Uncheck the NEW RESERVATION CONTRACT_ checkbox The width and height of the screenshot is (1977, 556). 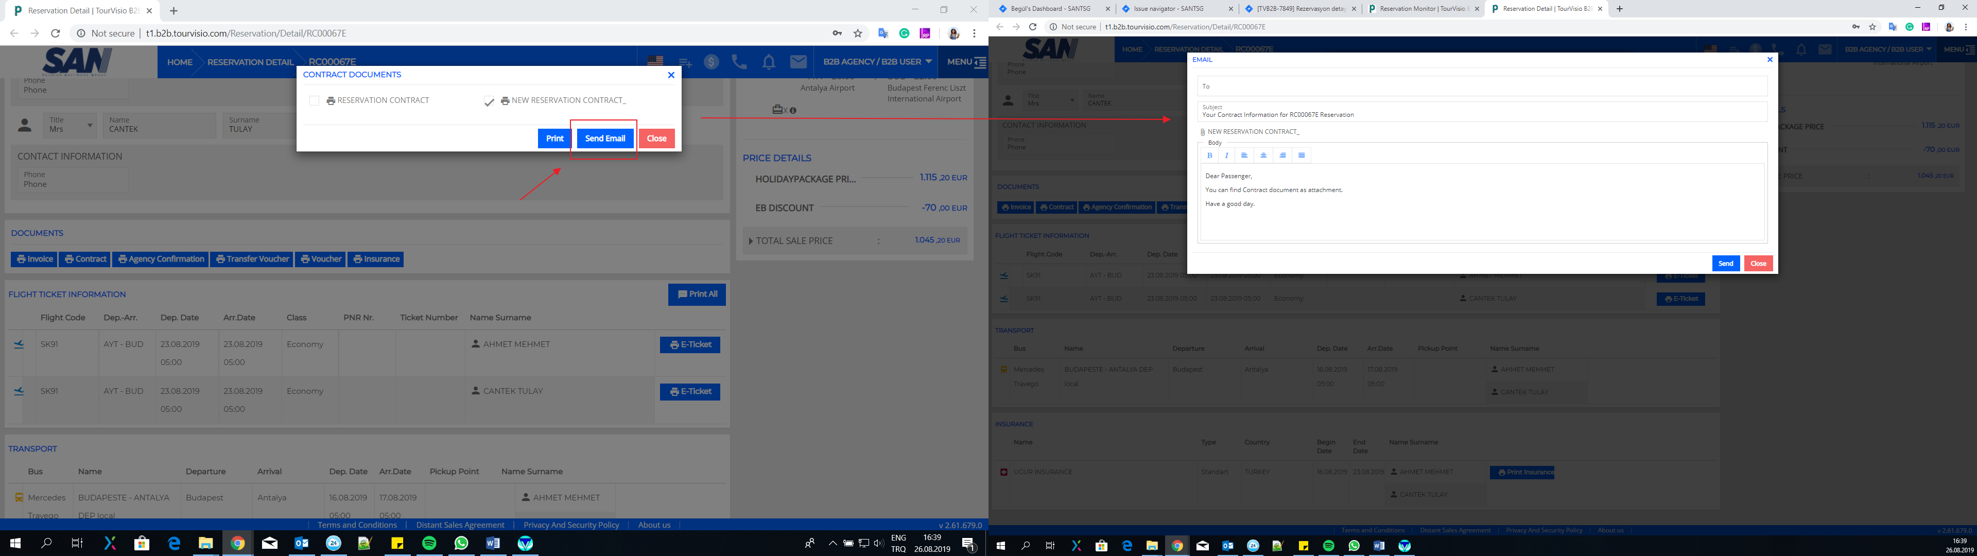tap(489, 101)
